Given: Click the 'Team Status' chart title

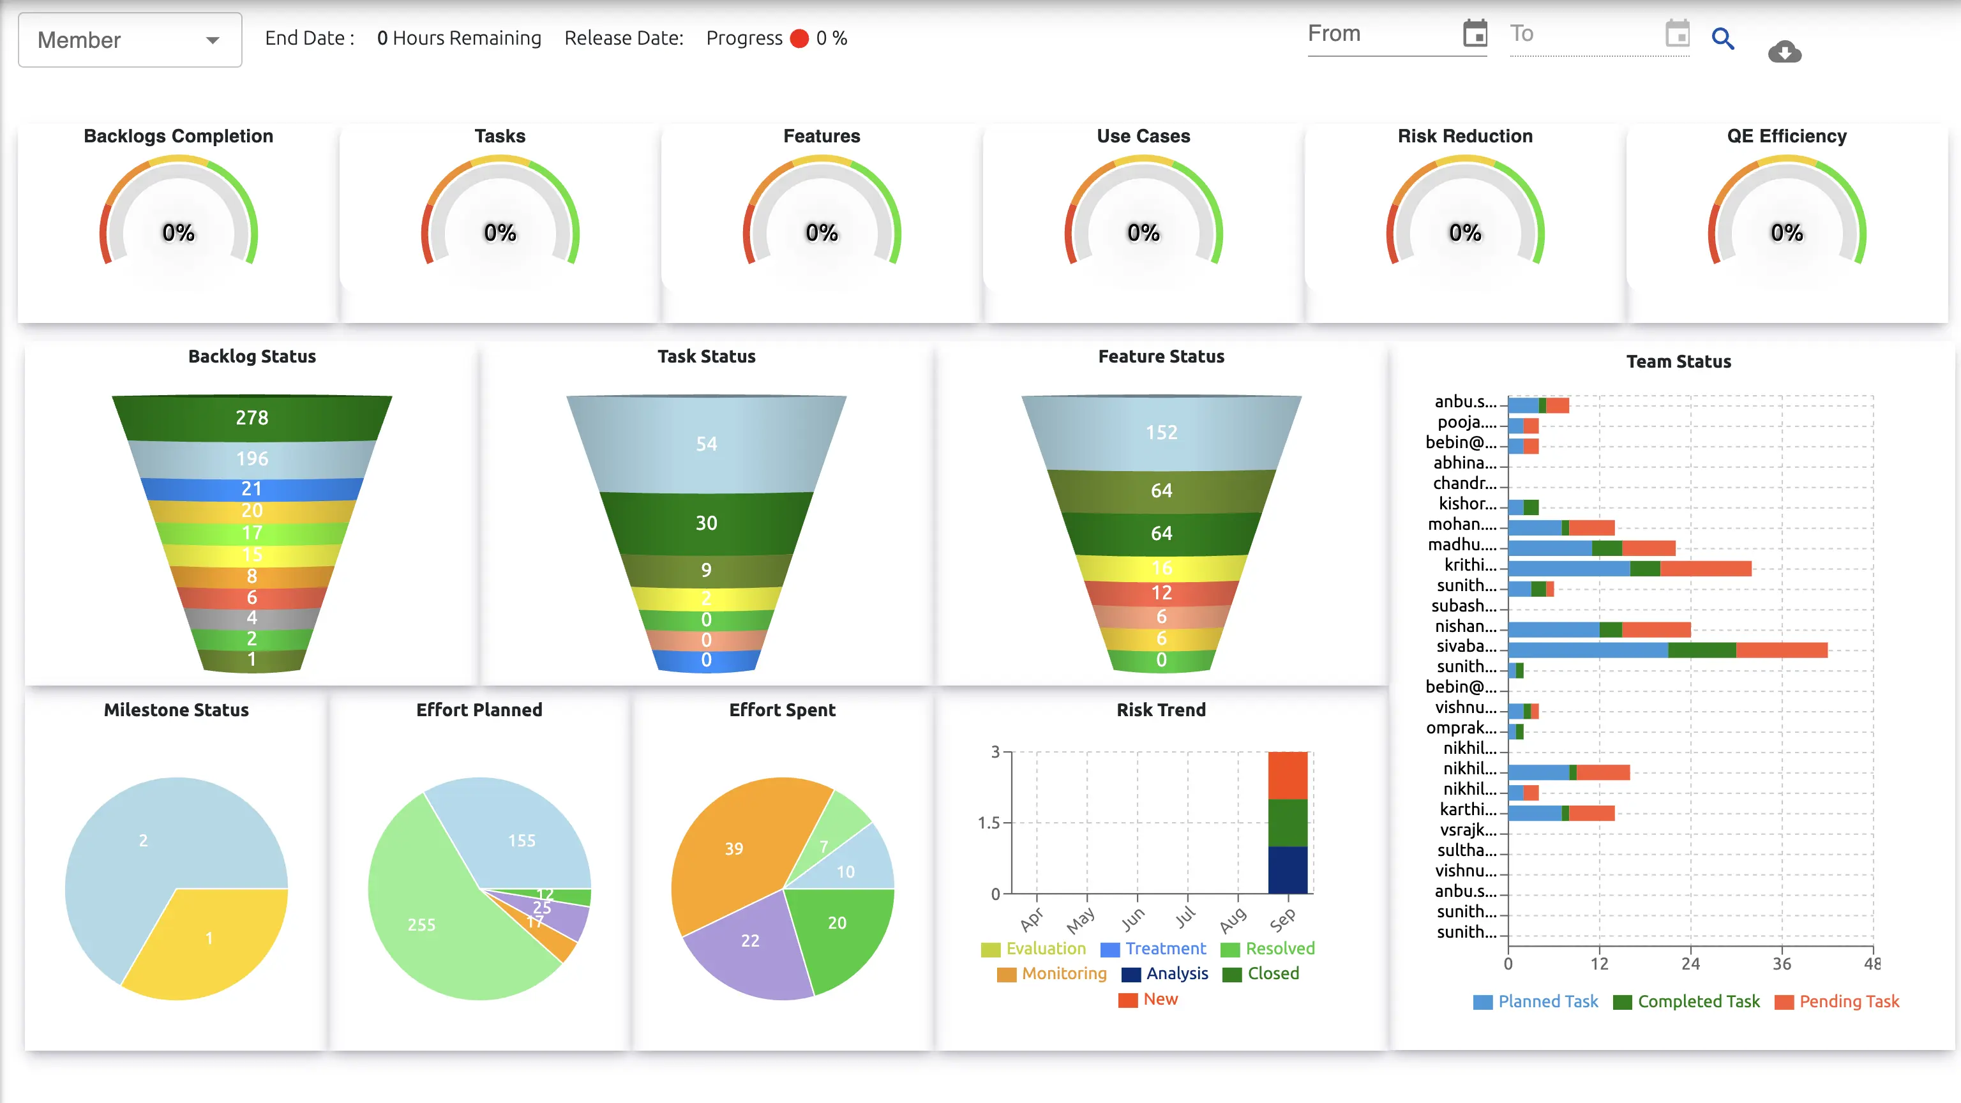Looking at the screenshot, I should [1679, 361].
